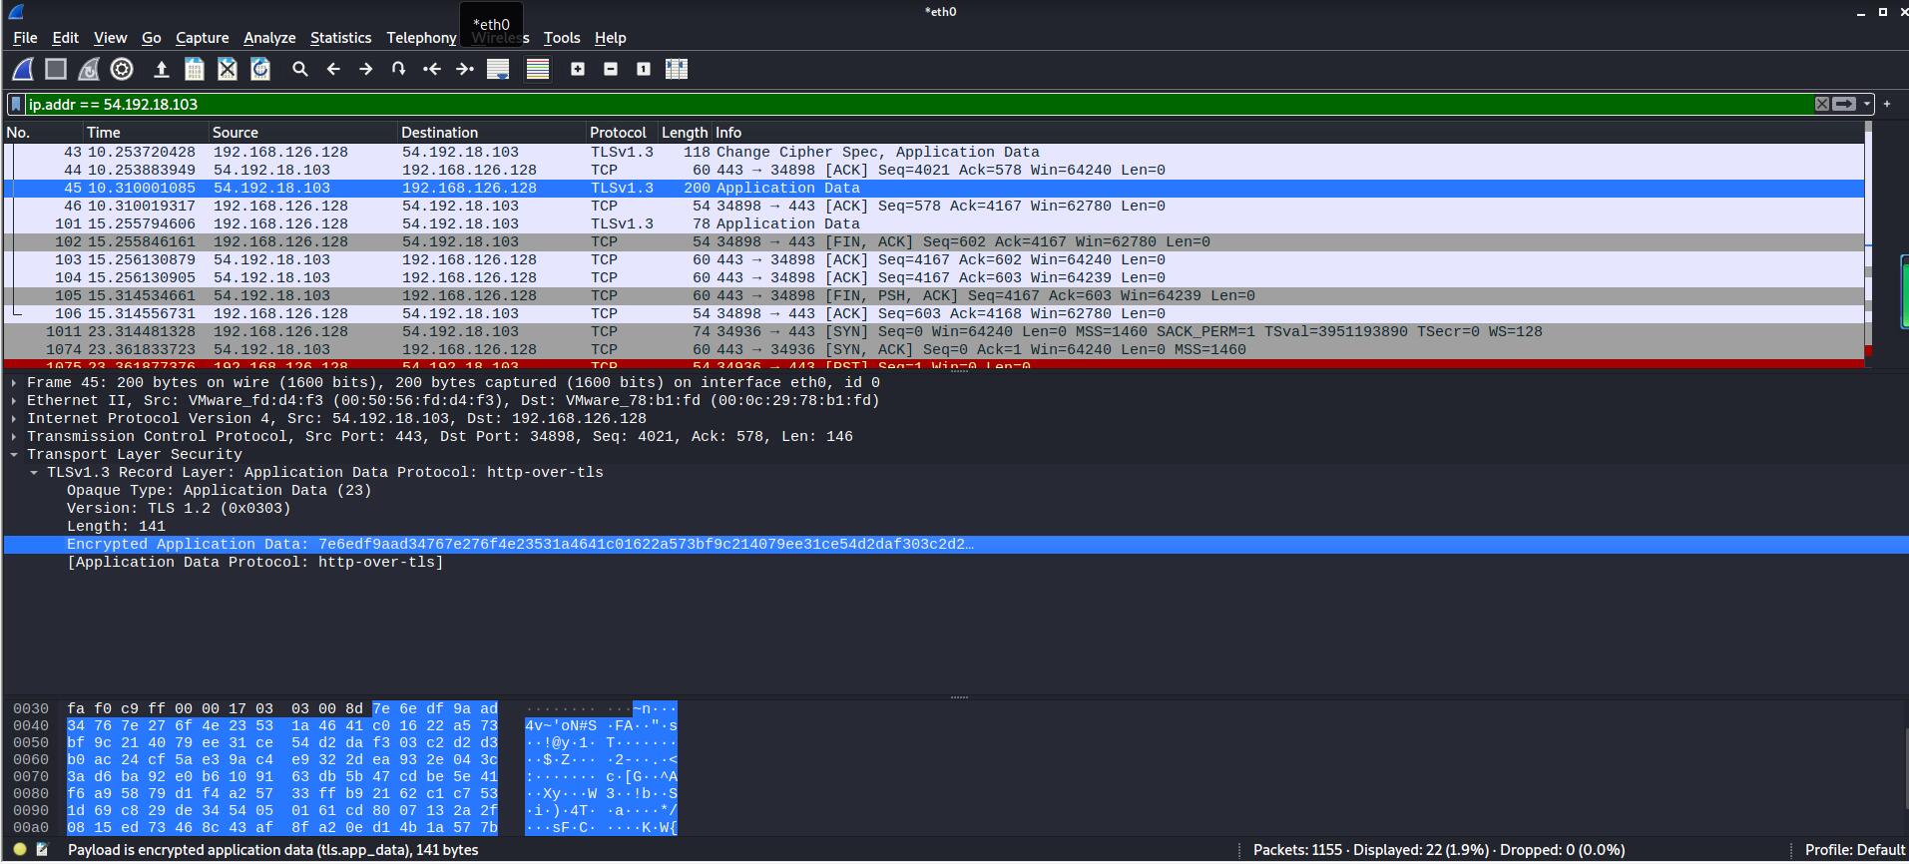Reload the capture file

tap(260, 69)
